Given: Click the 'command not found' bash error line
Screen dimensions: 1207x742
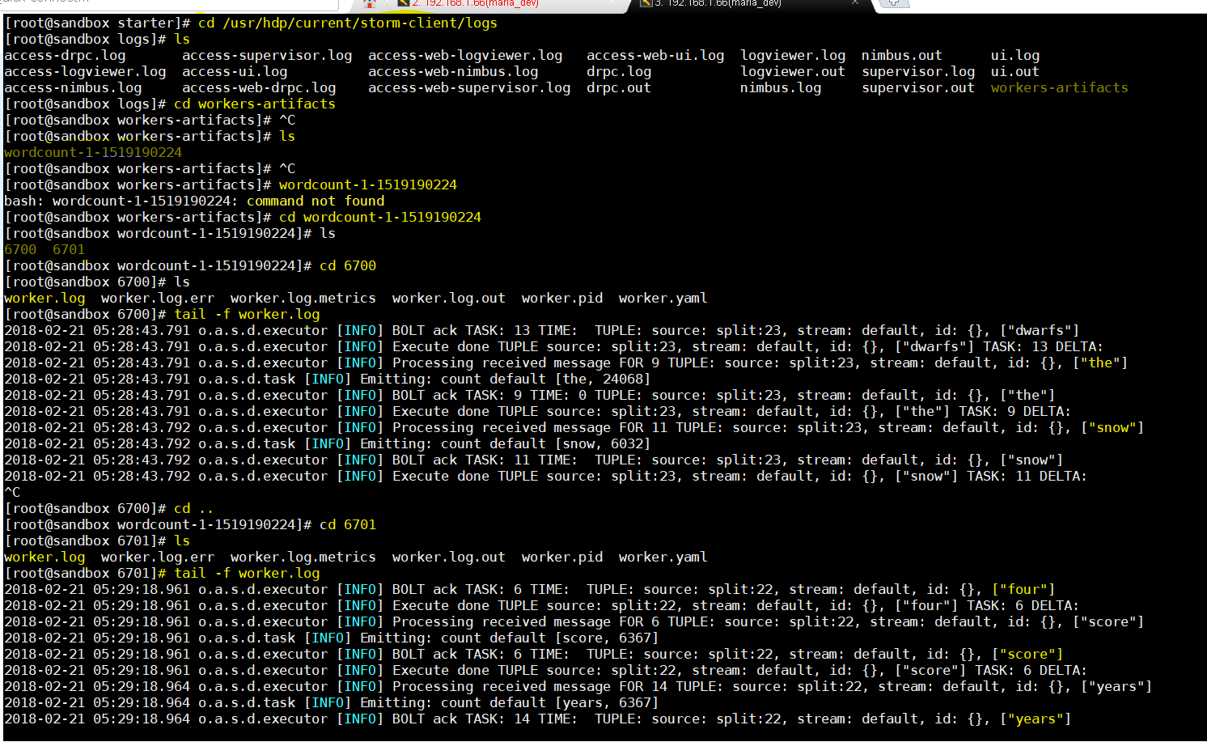Looking at the screenshot, I should point(194,201).
